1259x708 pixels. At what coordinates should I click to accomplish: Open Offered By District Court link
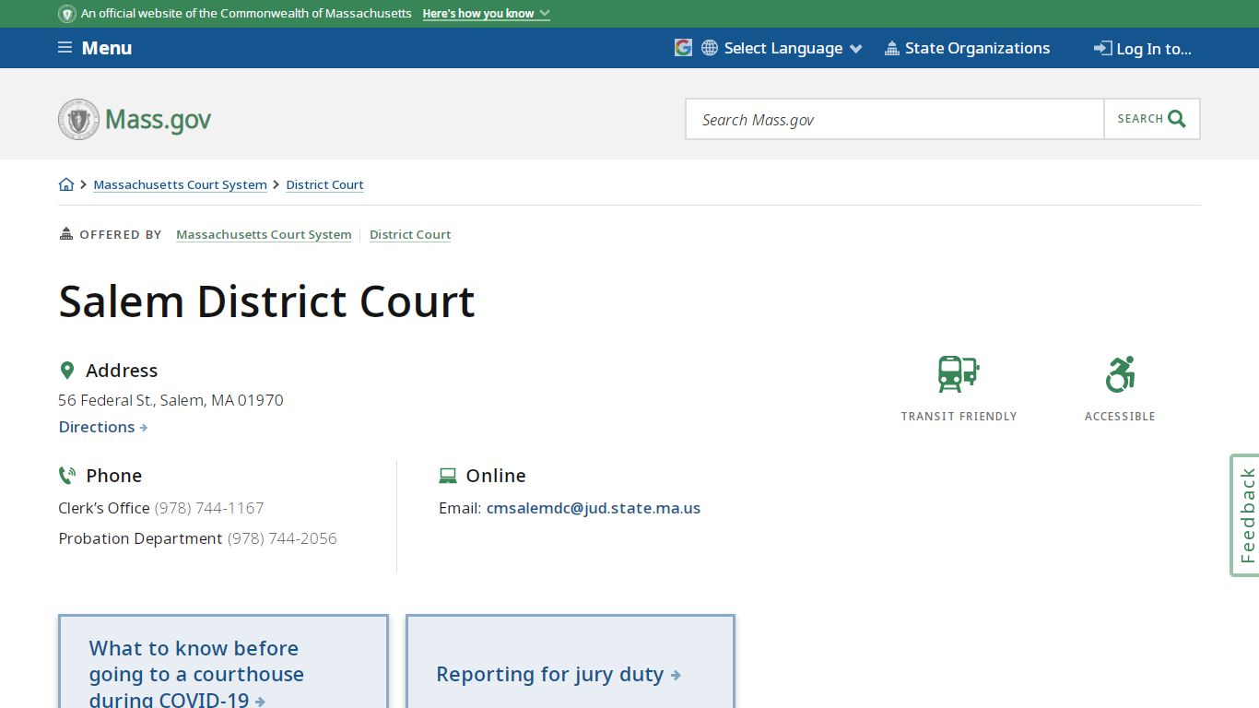[410, 234]
